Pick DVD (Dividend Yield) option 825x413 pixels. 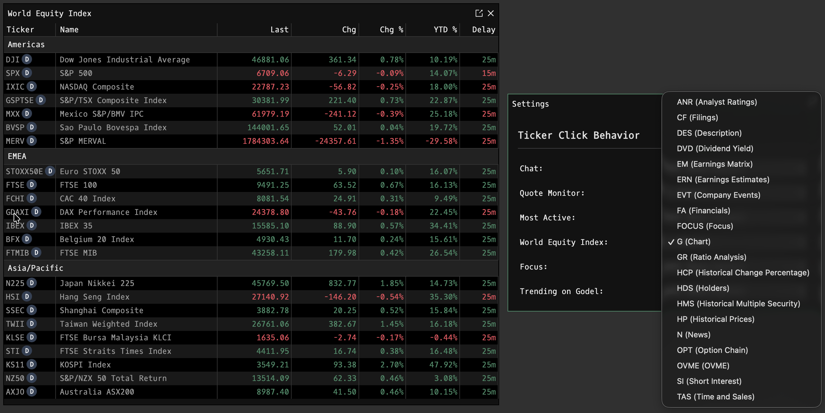741,149
